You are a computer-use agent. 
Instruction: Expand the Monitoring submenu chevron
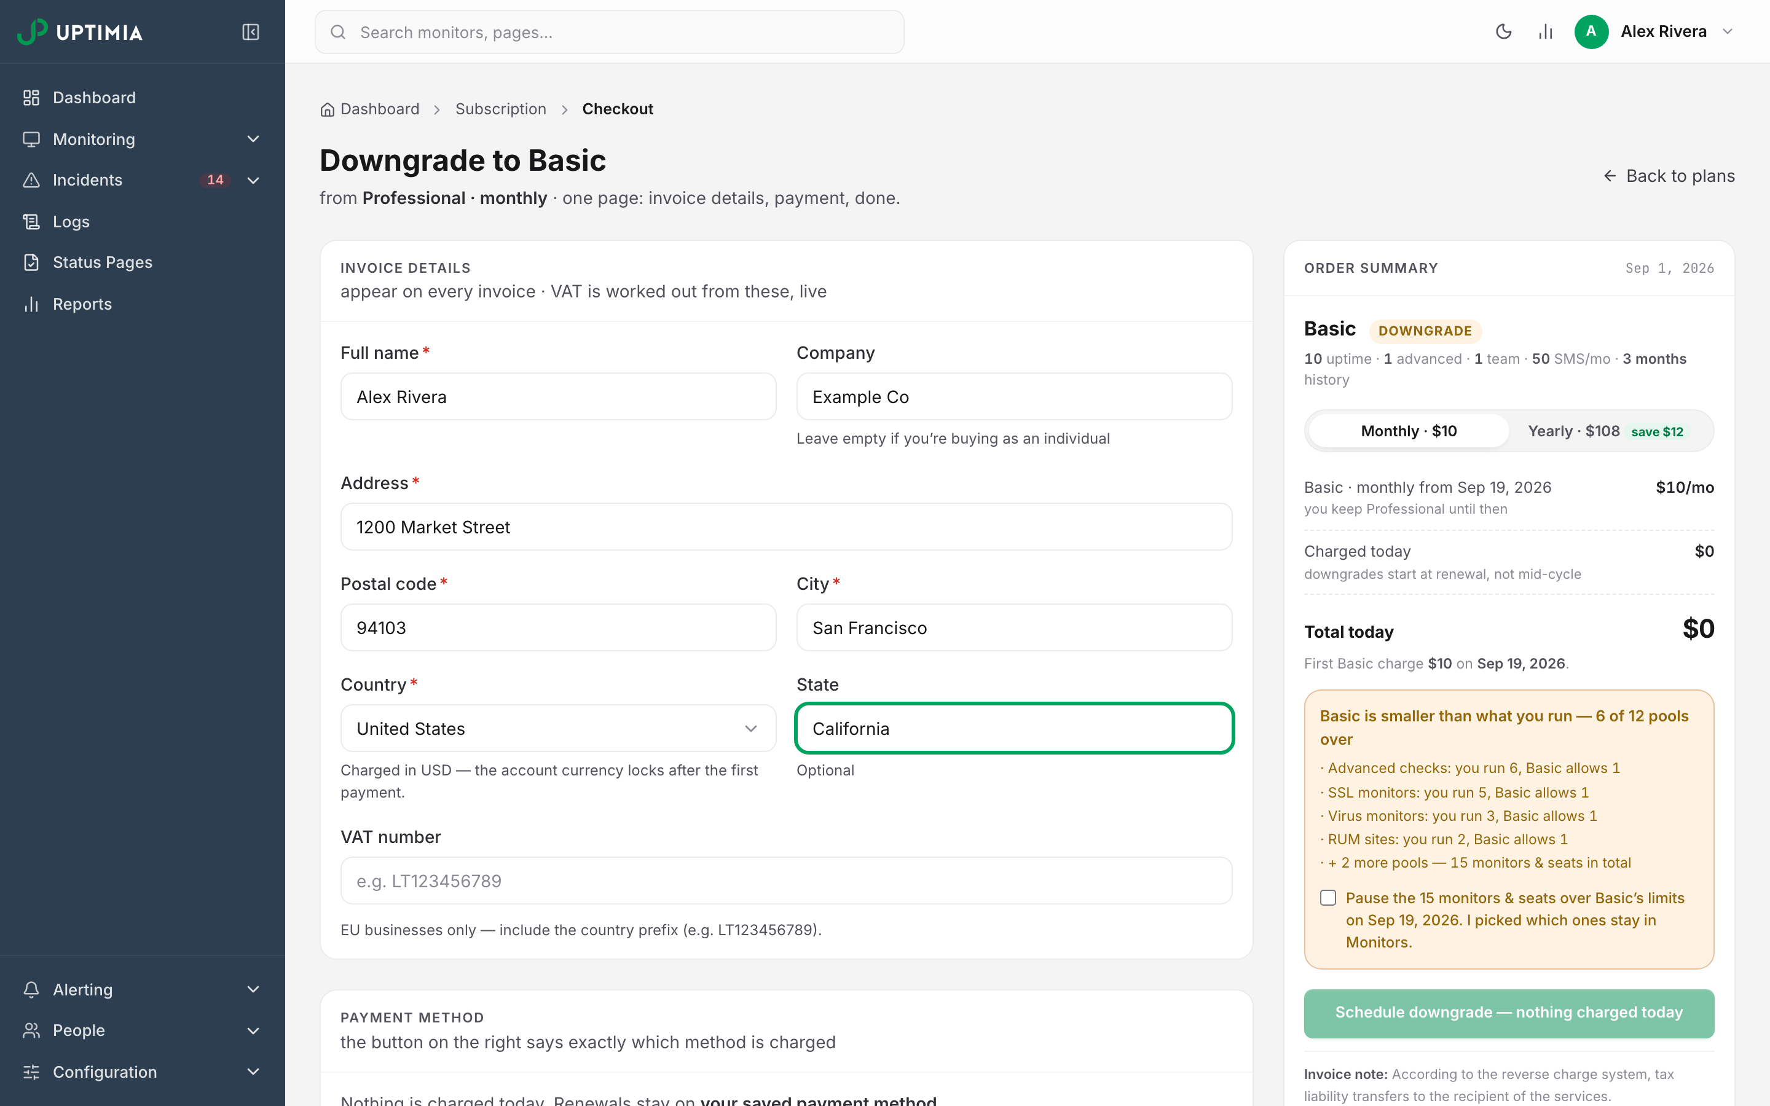click(253, 139)
